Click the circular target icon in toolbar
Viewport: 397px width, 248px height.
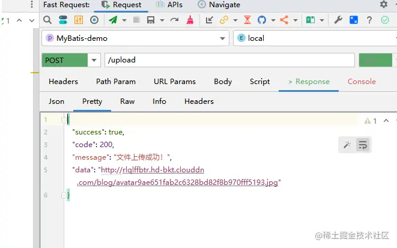point(94,20)
